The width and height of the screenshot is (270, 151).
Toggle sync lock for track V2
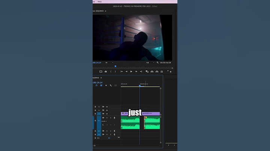(103, 110)
